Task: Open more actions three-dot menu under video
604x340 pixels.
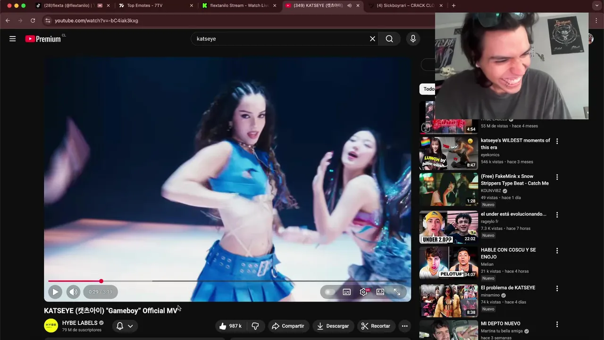Action: point(404,326)
